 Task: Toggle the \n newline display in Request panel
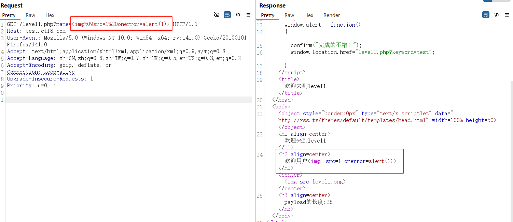238,15
